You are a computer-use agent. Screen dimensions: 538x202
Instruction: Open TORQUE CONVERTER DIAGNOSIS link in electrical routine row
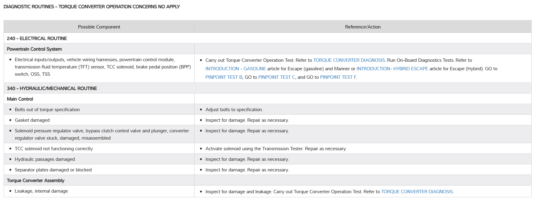349,60
